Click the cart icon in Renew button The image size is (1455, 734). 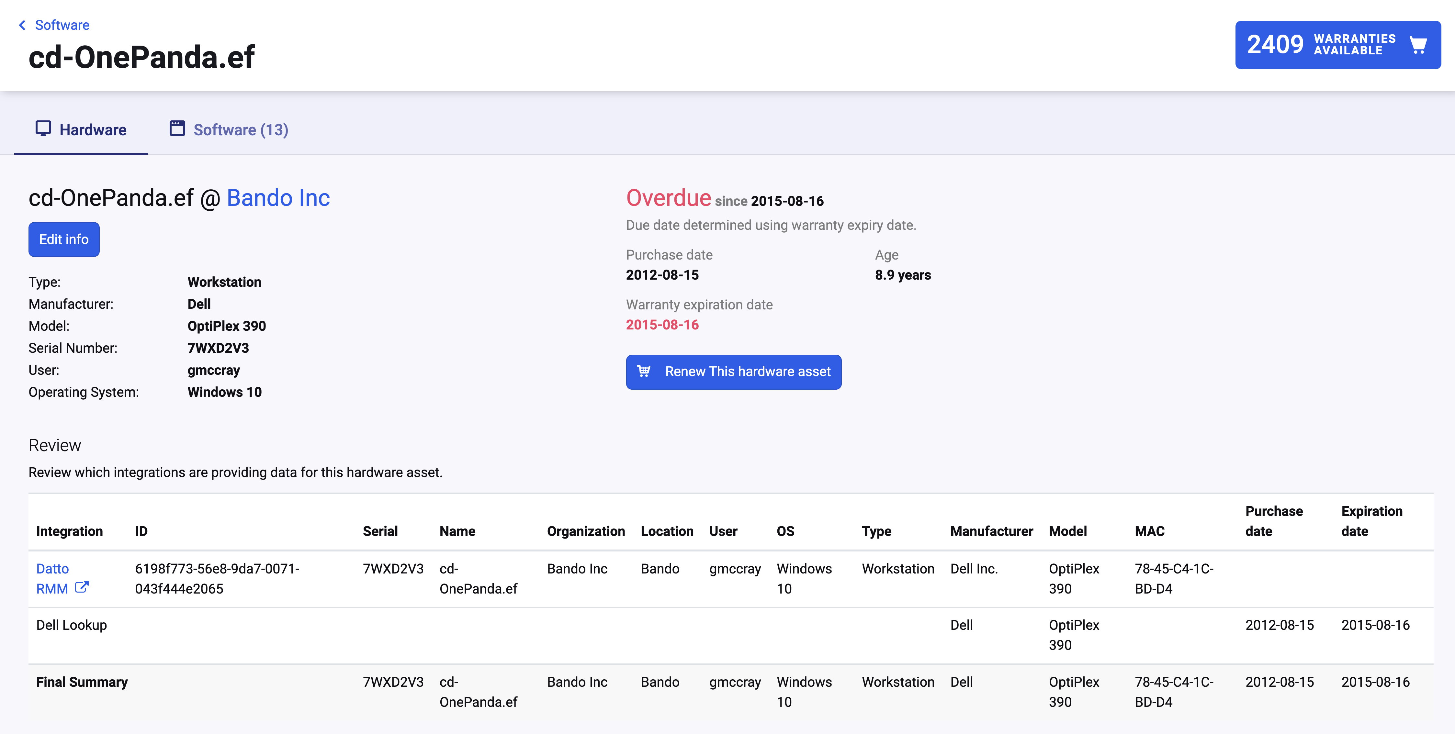coord(644,371)
